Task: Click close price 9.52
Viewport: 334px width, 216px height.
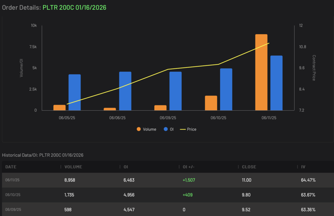Action: tap(246, 209)
